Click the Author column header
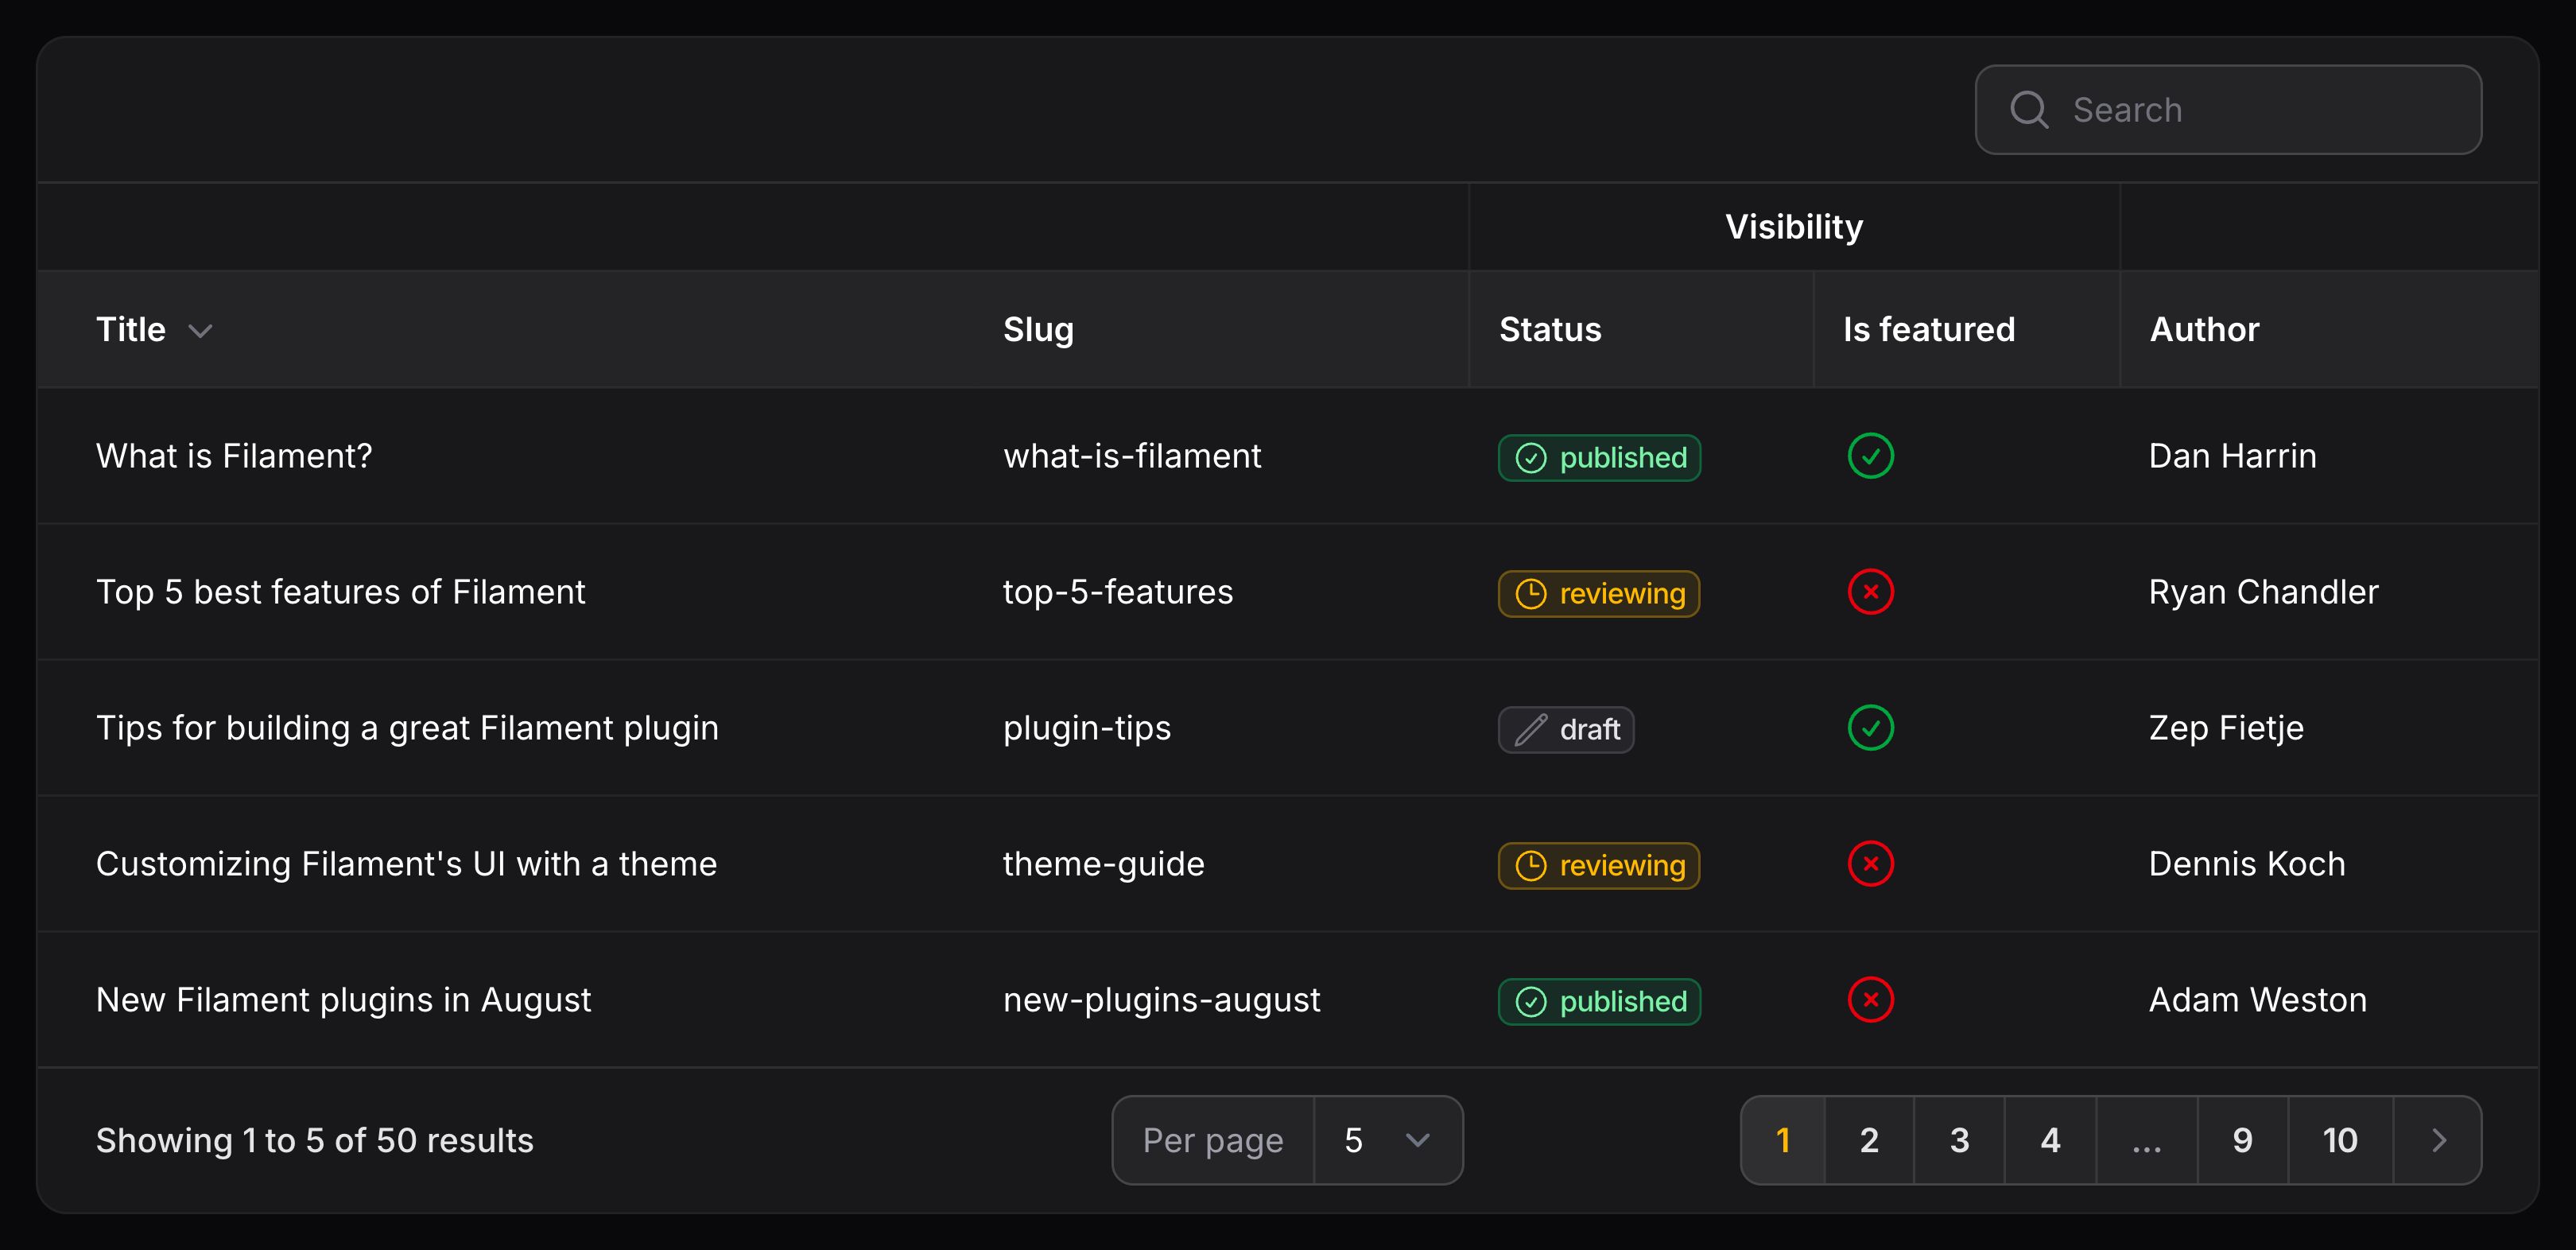Viewport: 2576px width, 1250px height. pos(2204,330)
